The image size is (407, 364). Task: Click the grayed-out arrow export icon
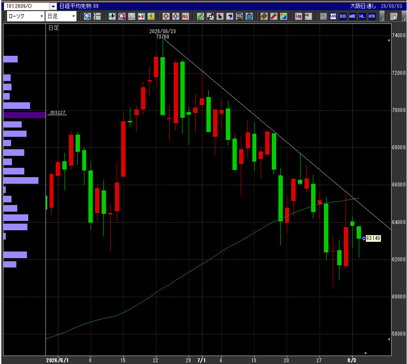click(308, 16)
